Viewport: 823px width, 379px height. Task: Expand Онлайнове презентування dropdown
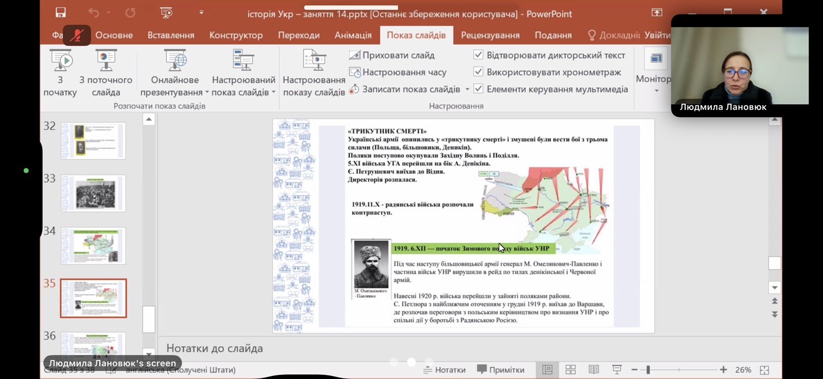coord(207,92)
